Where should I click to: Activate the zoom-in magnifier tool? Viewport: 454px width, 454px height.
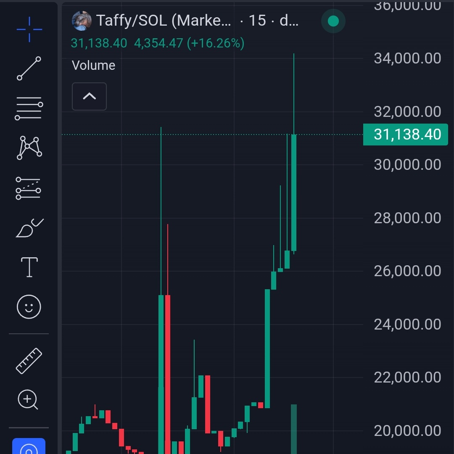[x=28, y=399]
